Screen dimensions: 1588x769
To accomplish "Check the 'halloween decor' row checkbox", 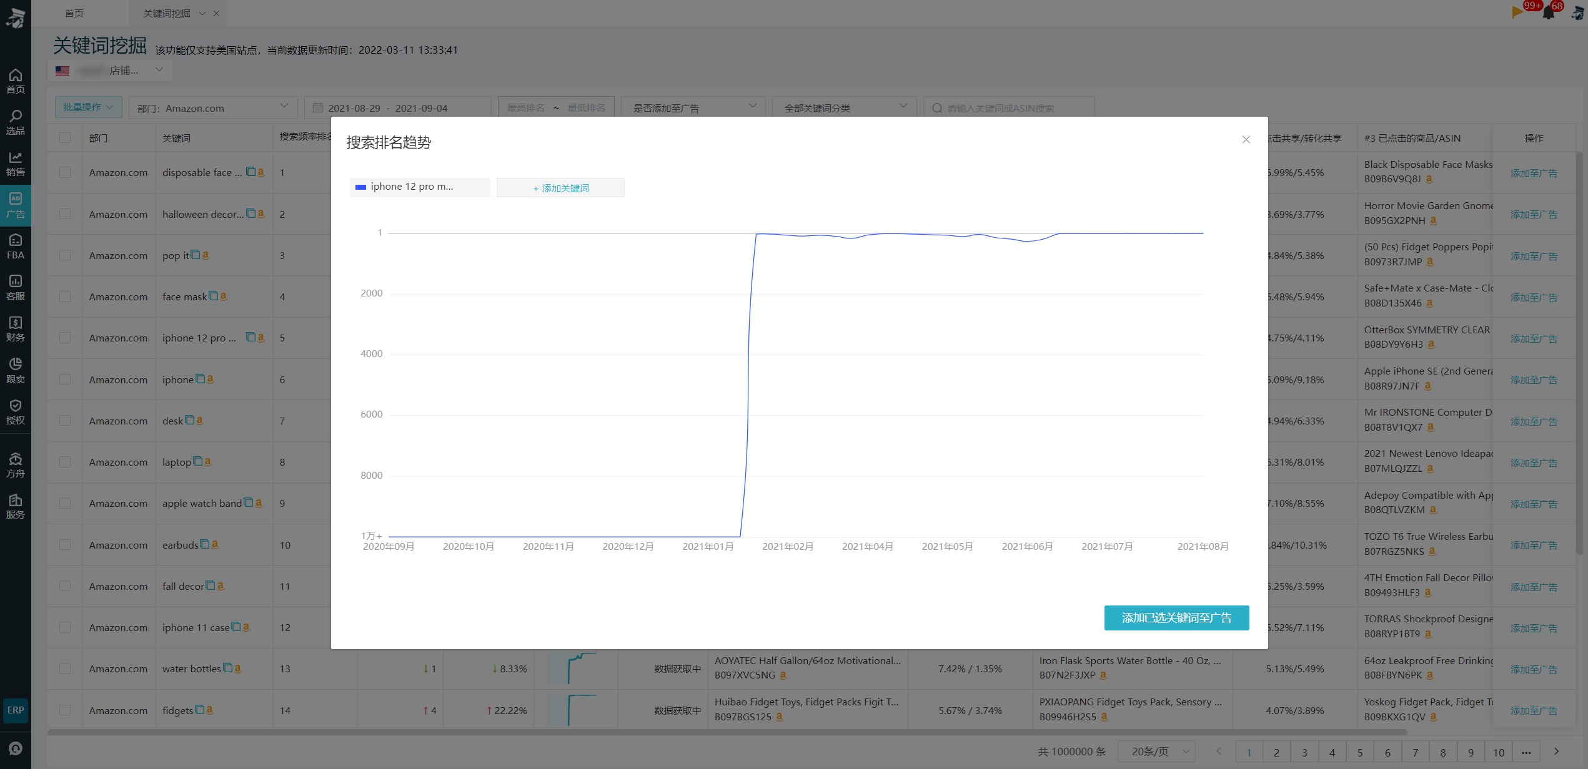I will [65, 213].
